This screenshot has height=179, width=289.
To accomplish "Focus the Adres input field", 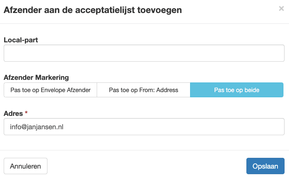I will coord(144,127).
